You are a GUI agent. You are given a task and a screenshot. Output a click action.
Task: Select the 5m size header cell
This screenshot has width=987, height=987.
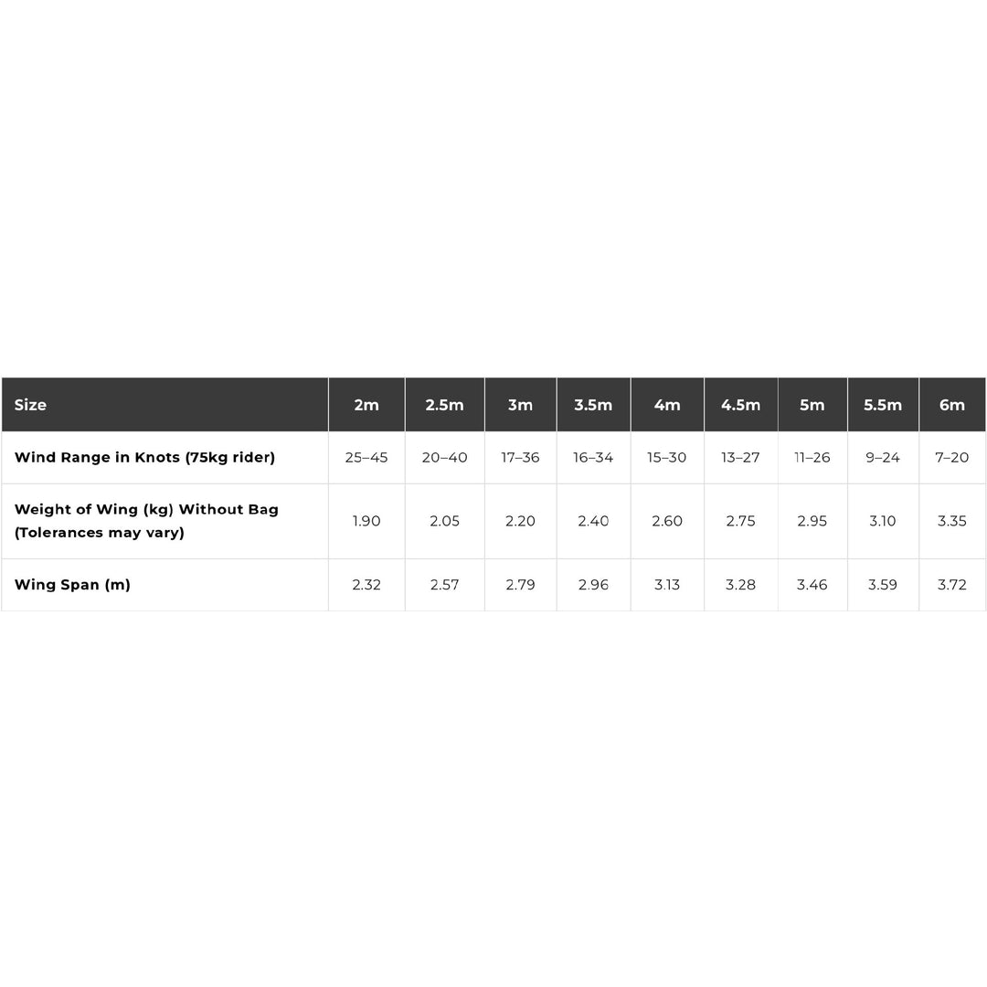(812, 405)
